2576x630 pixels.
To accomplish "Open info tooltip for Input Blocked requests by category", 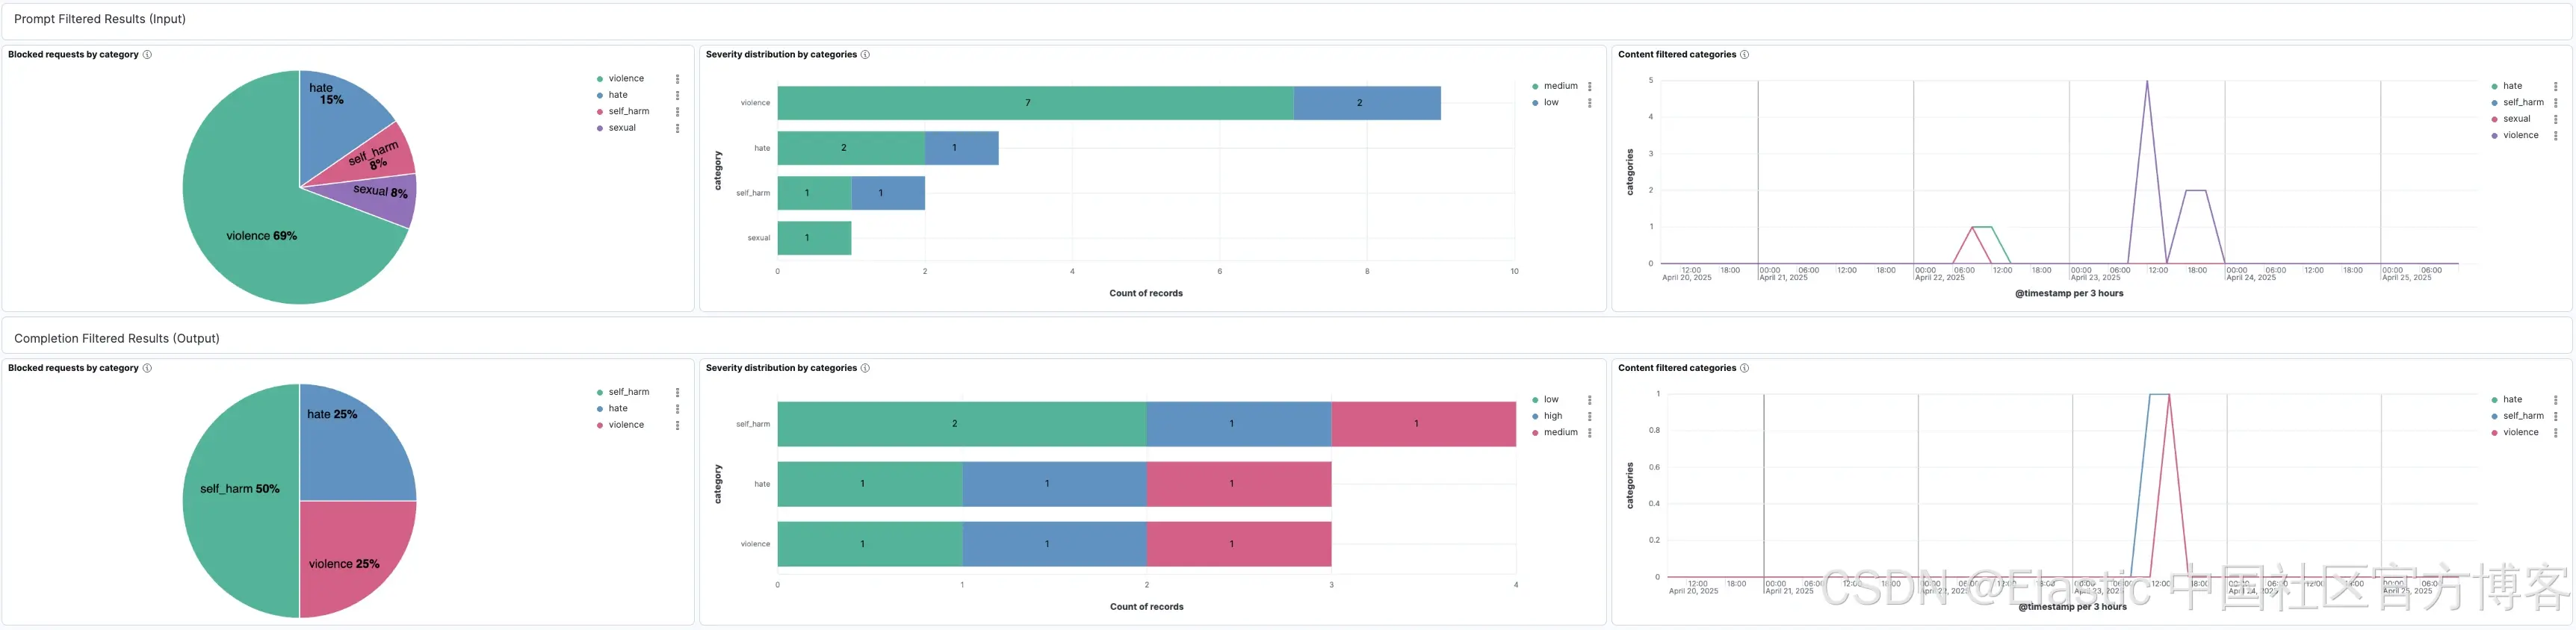I will pos(147,55).
